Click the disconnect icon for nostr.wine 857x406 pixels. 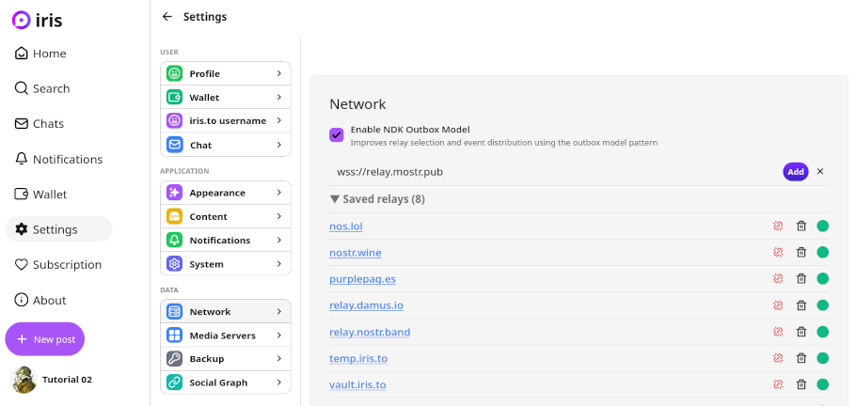click(778, 253)
